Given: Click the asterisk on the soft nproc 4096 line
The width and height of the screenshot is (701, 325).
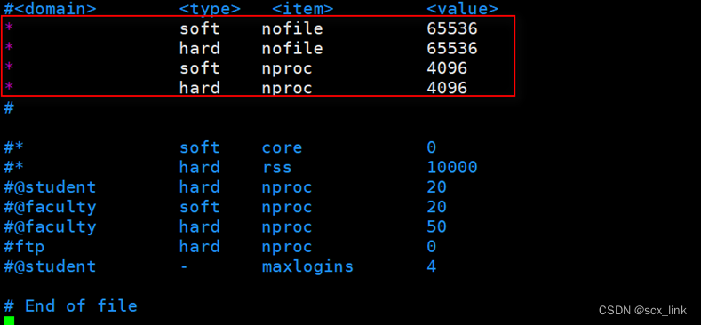Looking at the screenshot, I should (x=9, y=67).
